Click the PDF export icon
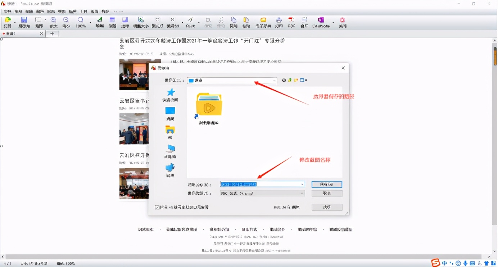Viewport: 498px width, 267px height. coord(291,22)
